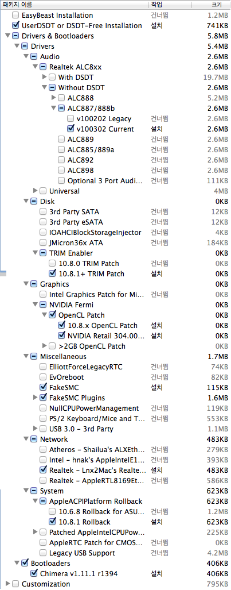The width and height of the screenshot is (231, 590).
Task: Uncheck 10.8.1 Rollback
Action: (52, 522)
